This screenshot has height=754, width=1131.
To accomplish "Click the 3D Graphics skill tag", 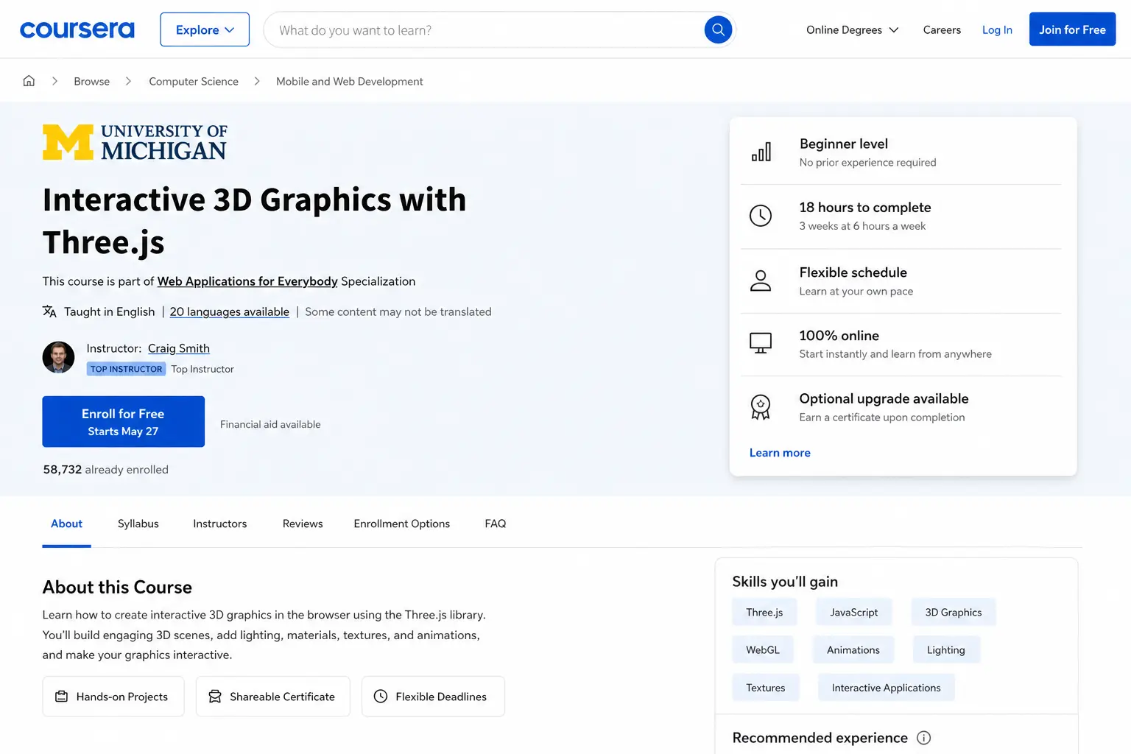I will tap(954, 613).
